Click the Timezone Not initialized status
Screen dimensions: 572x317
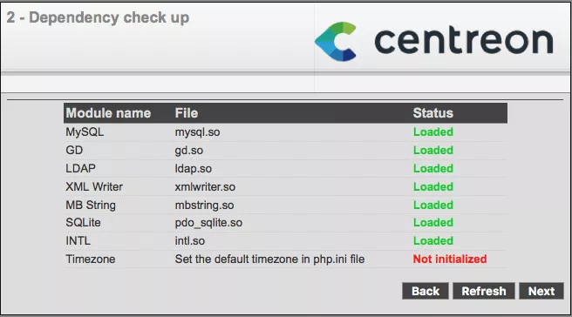[450, 259]
